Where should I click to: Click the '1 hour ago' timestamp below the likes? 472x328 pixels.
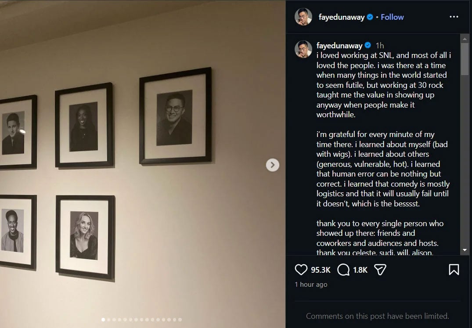pos(311,284)
